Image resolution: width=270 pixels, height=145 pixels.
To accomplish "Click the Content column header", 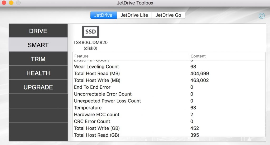I will [227, 56].
